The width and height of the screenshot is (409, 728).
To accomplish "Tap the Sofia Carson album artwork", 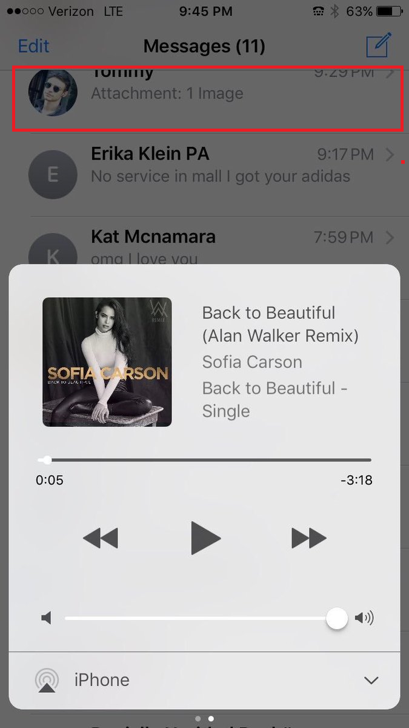I will 107,362.
